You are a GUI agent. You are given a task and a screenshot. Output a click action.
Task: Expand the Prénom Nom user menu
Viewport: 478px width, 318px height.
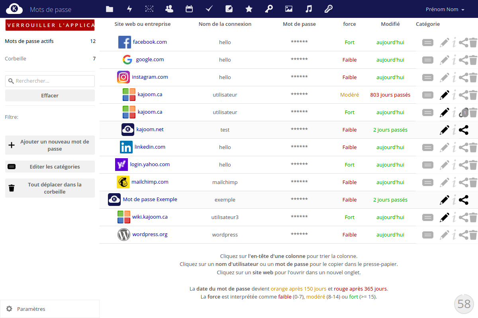(445, 9)
